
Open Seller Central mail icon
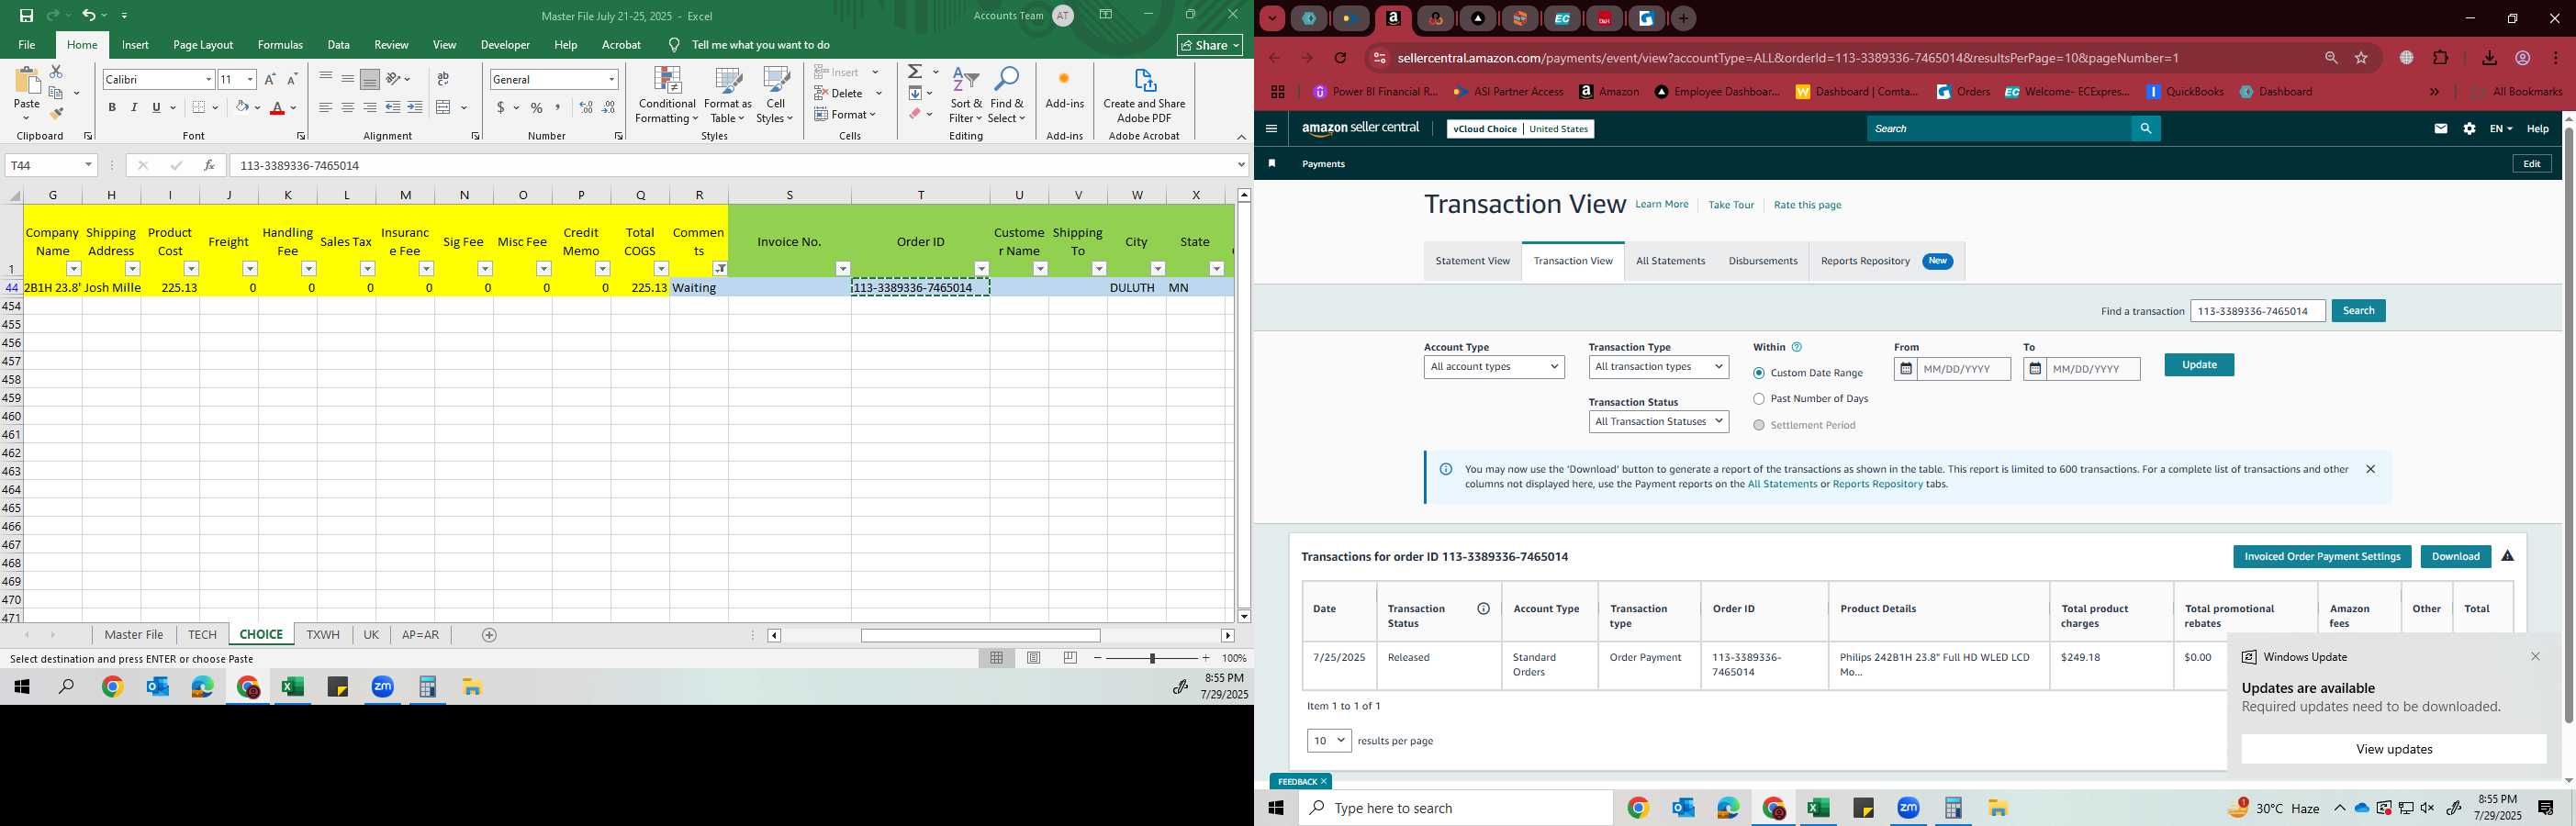2441,128
